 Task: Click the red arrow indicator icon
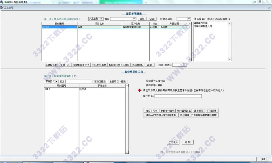(x=140, y=90)
